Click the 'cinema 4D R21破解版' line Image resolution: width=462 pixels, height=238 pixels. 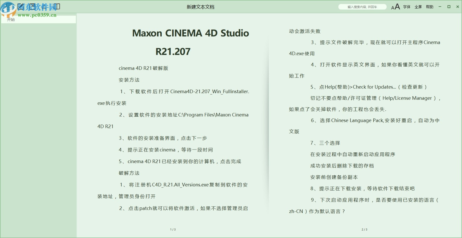[x=144, y=68]
